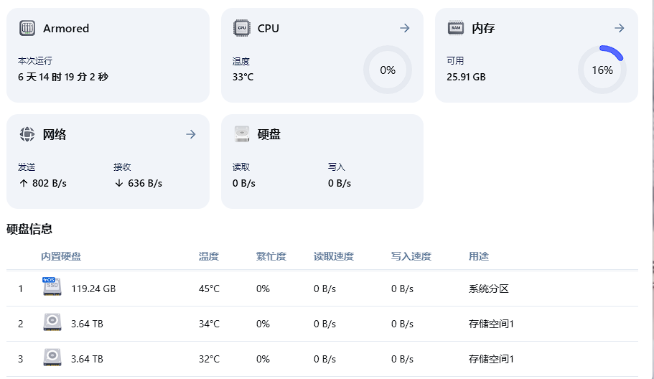Click the 繁忙度 column header

[271, 256]
